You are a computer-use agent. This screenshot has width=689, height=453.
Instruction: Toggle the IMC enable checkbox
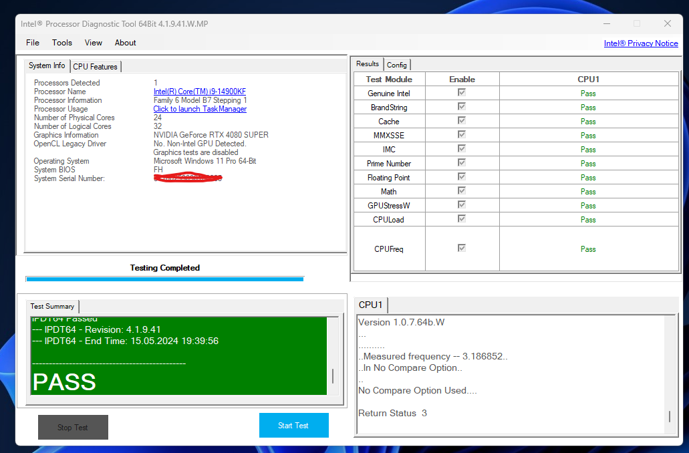click(x=461, y=148)
